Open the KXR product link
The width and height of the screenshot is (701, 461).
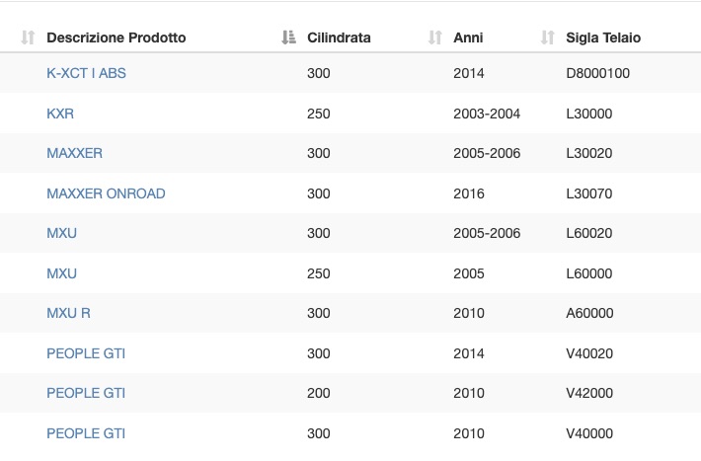pyautogui.click(x=60, y=114)
